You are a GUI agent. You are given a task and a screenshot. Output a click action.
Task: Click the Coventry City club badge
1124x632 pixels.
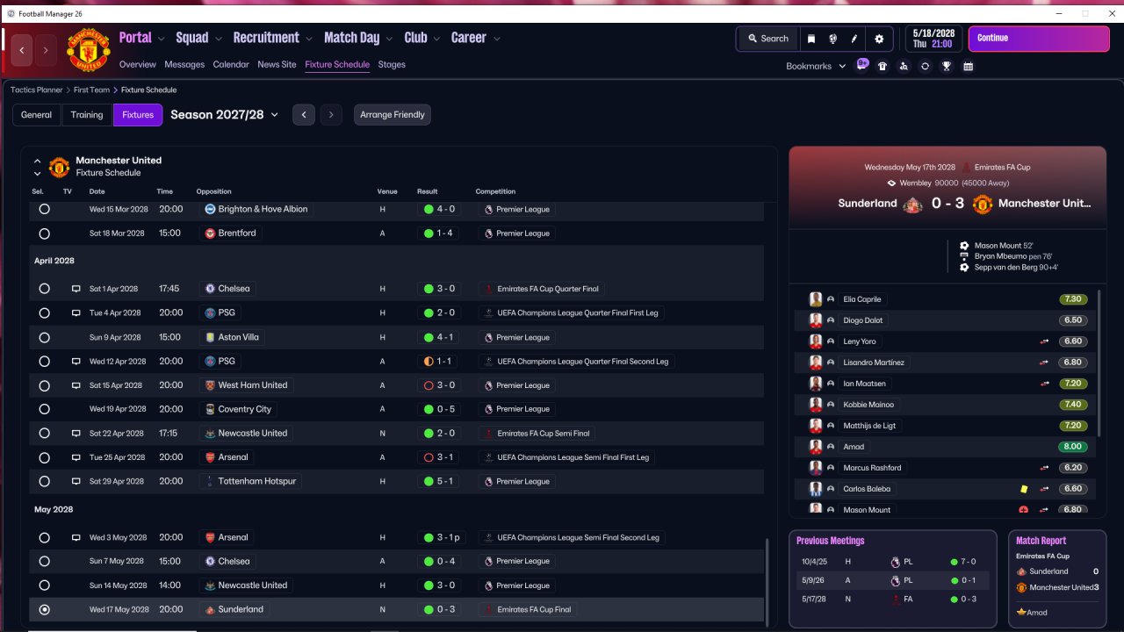210,409
